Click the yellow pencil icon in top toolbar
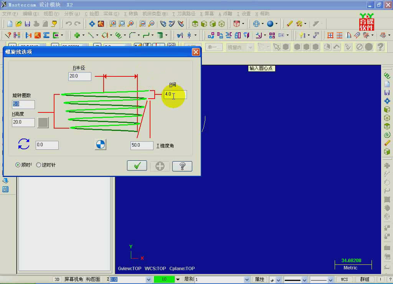393x284 pixels. pos(289,24)
